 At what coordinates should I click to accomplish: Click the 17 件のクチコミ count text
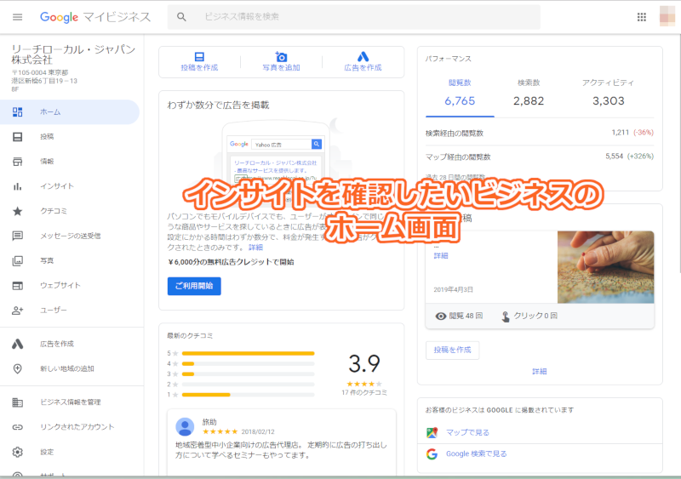click(x=364, y=392)
